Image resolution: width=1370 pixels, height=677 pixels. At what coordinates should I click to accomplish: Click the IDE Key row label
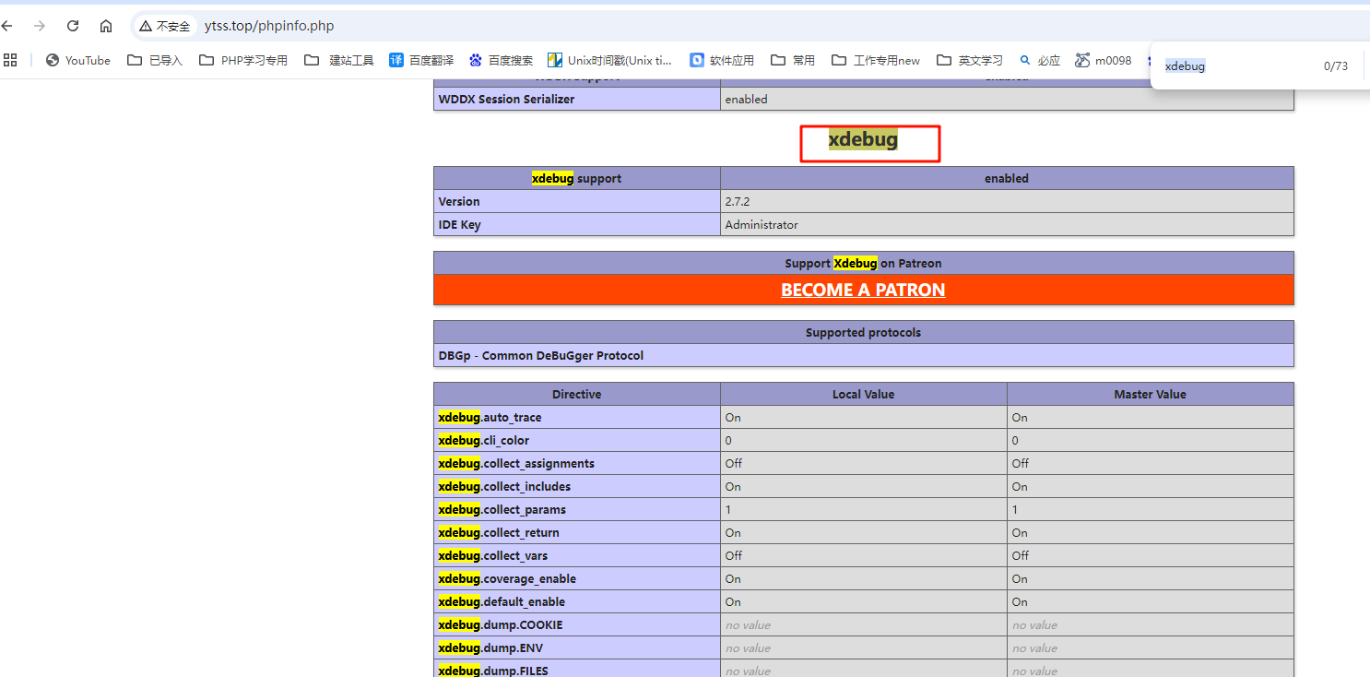[x=459, y=224]
